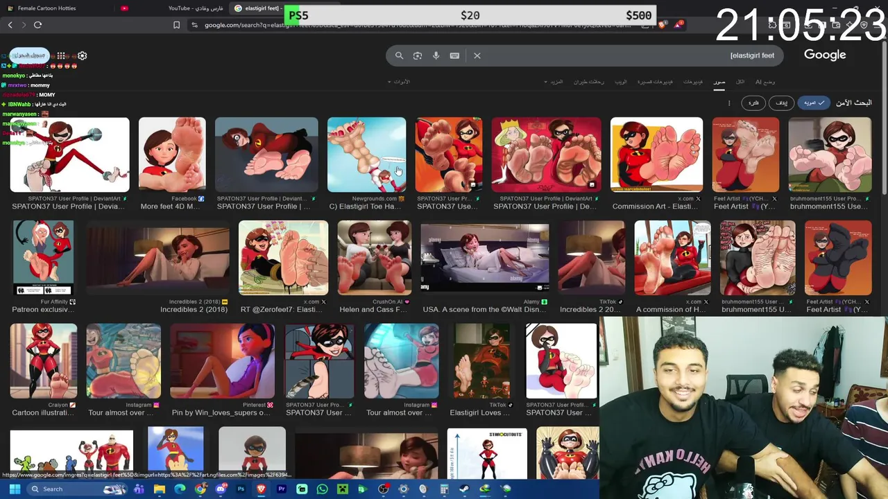Open WhatsApp from the taskbar

point(322,489)
